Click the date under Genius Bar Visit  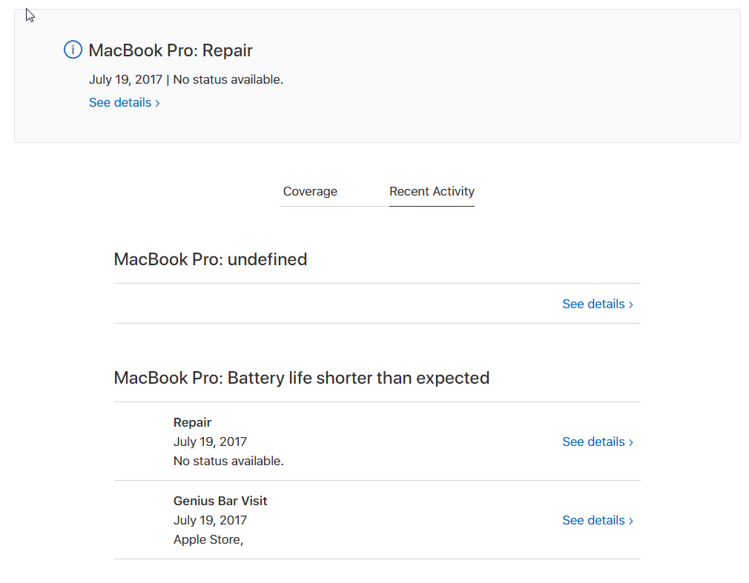coord(210,520)
